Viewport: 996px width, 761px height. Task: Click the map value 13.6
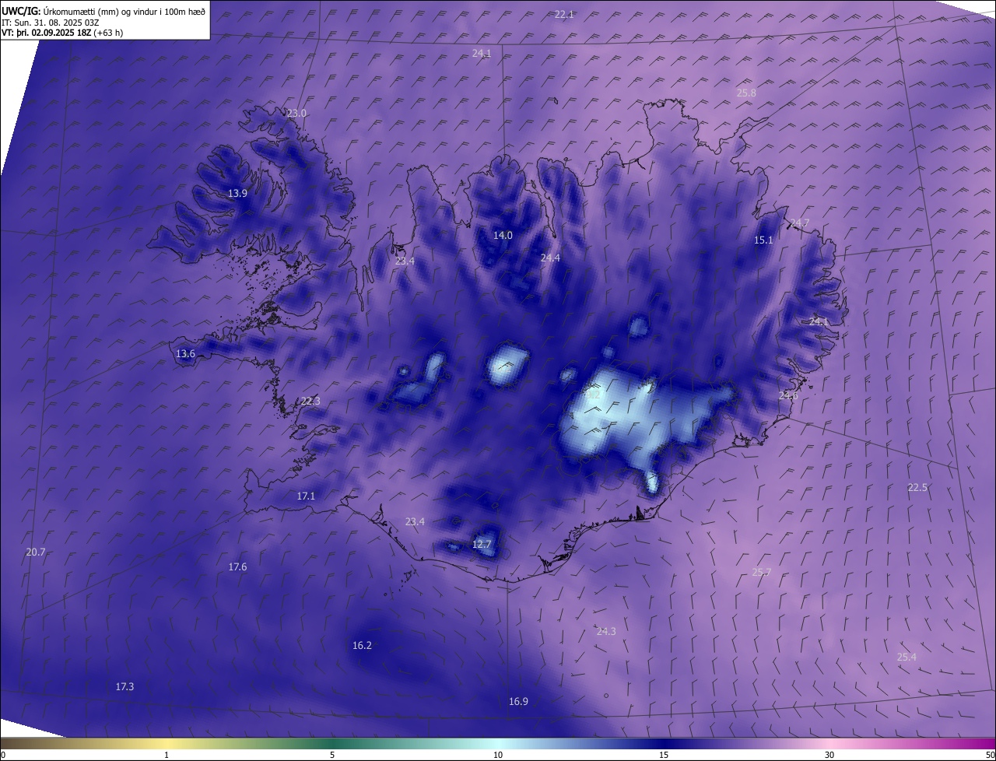pos(185,353)
